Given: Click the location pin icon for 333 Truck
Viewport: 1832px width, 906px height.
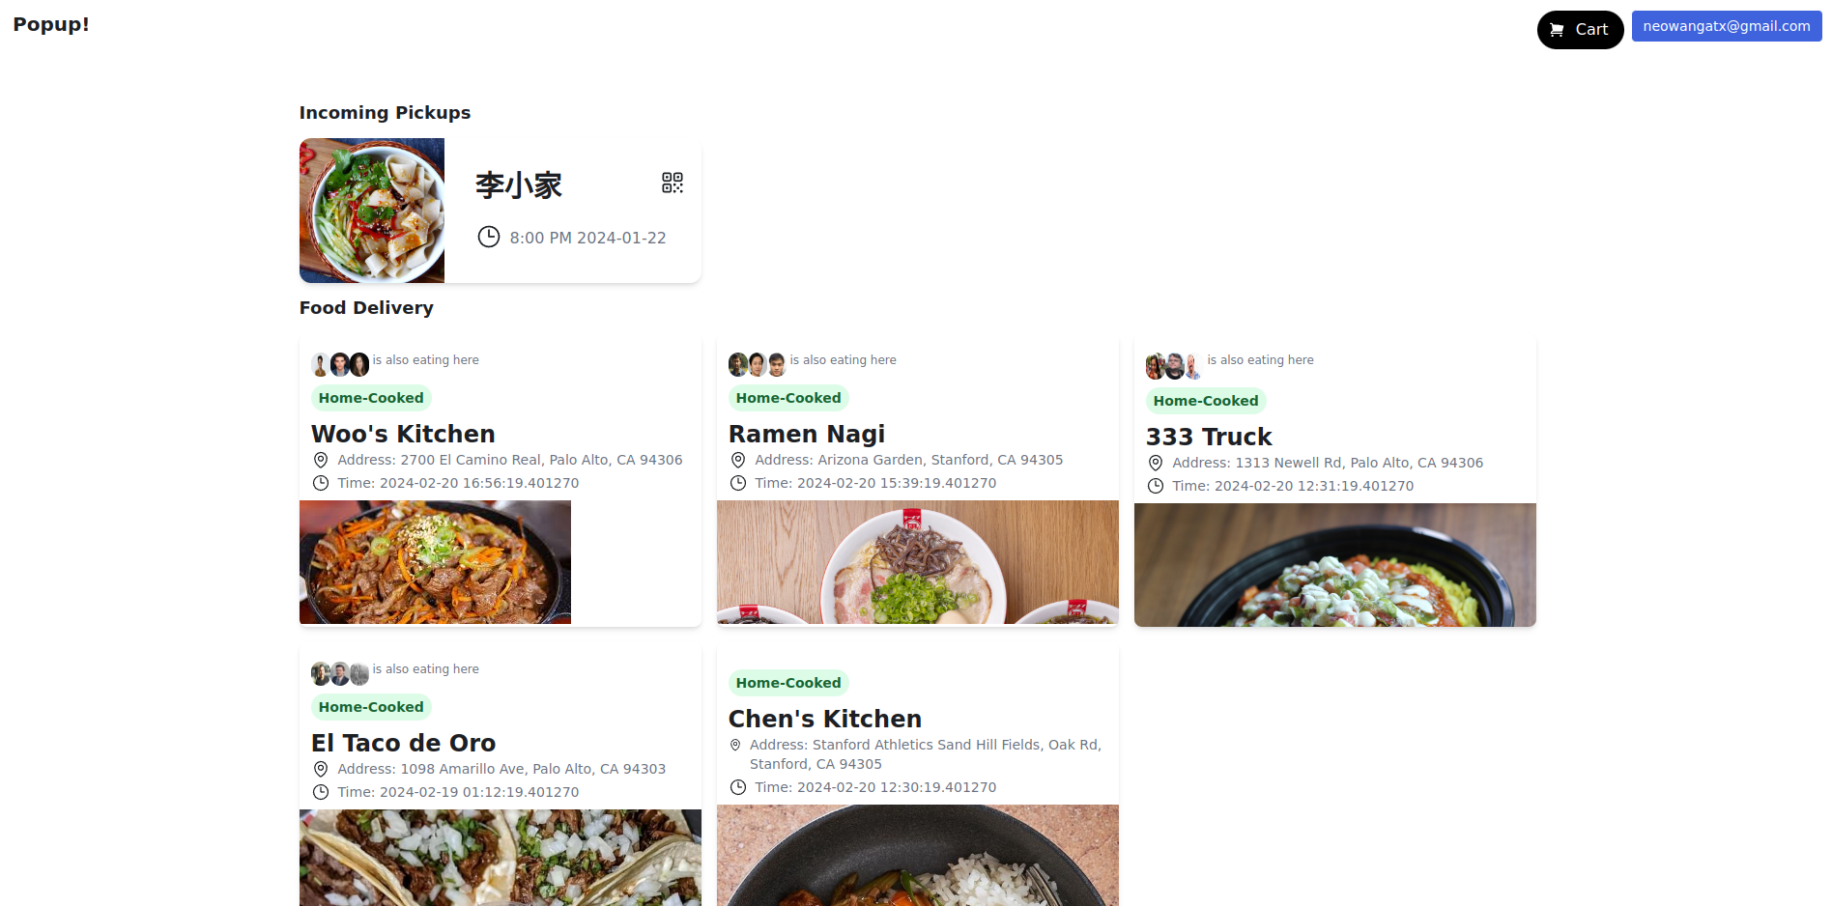Looking at the screenshot, I should point(1156,463).
